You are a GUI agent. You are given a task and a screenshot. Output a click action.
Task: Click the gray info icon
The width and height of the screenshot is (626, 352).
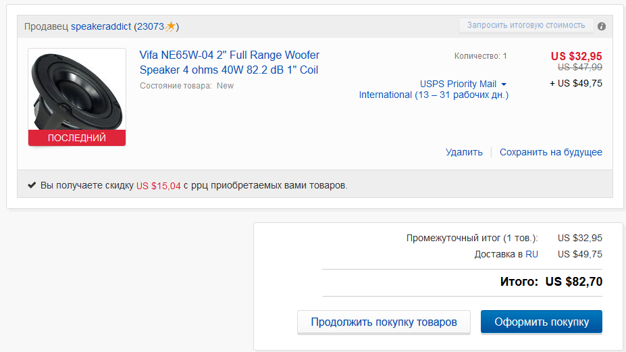pyautogui.click(x=602, y=26)
